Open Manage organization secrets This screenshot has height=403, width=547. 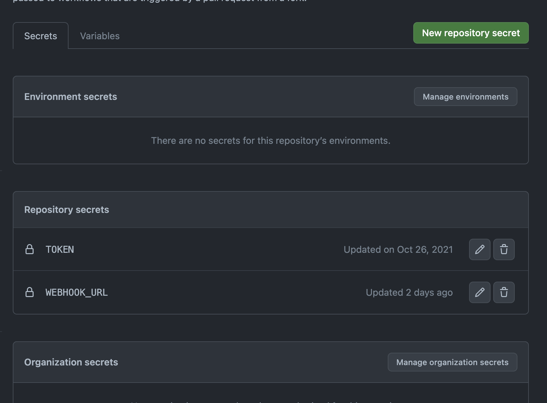coord(452,362)
